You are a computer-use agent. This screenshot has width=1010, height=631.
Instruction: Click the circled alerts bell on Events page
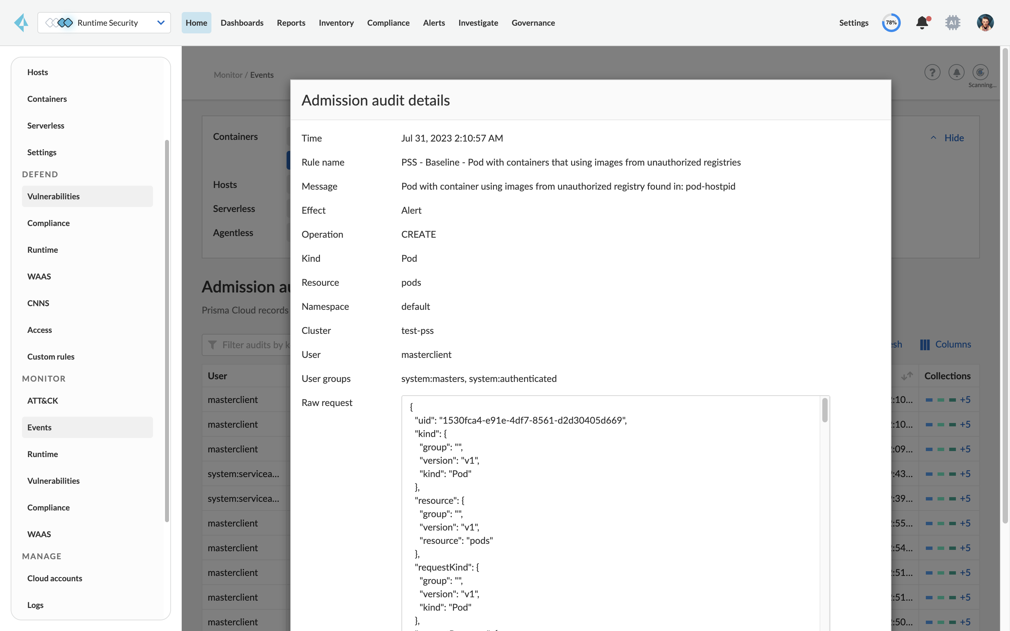pos(956,72)
